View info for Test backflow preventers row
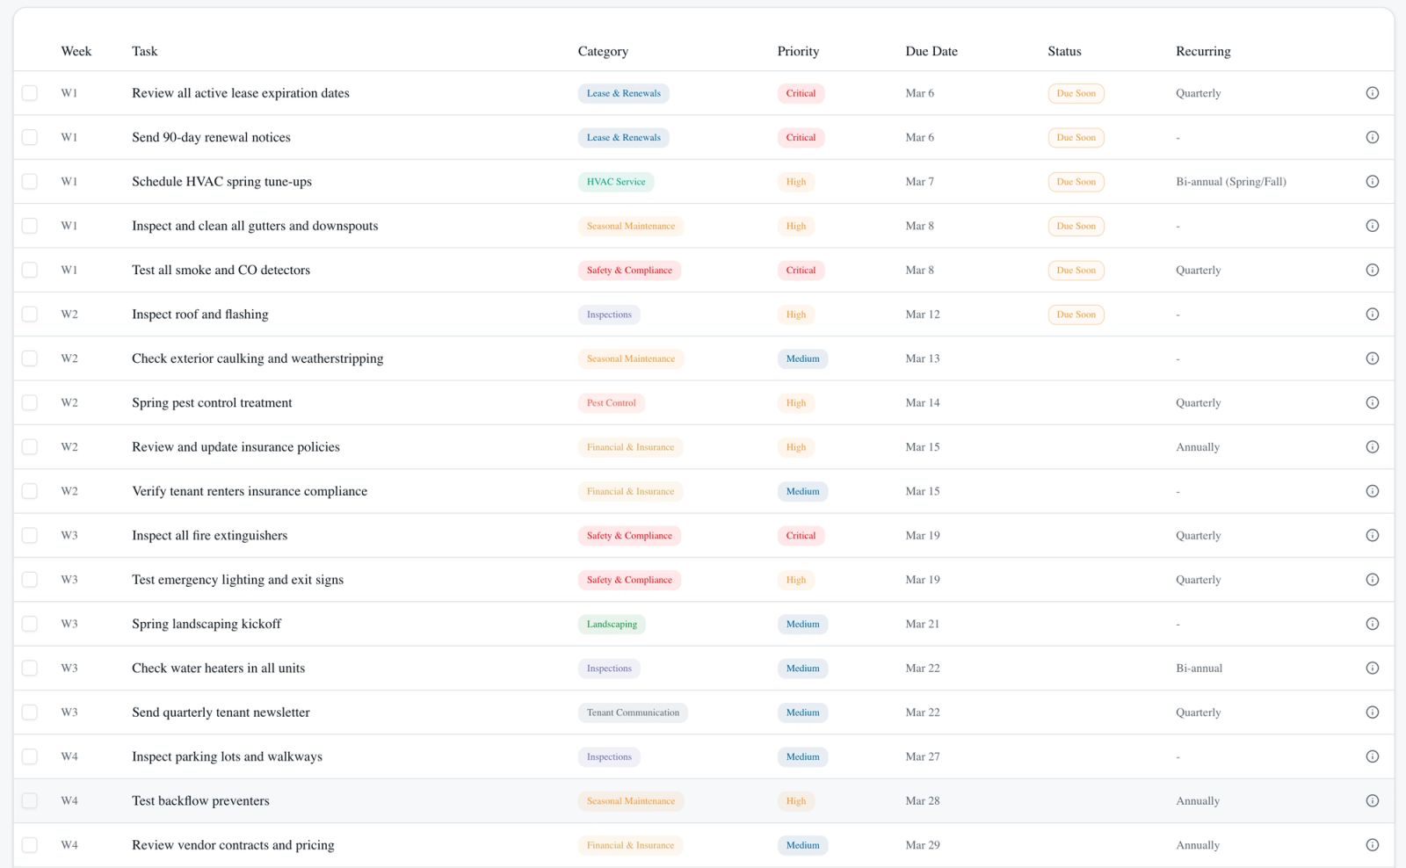Screen dimensions: 1406x868 coord(1372,800)
